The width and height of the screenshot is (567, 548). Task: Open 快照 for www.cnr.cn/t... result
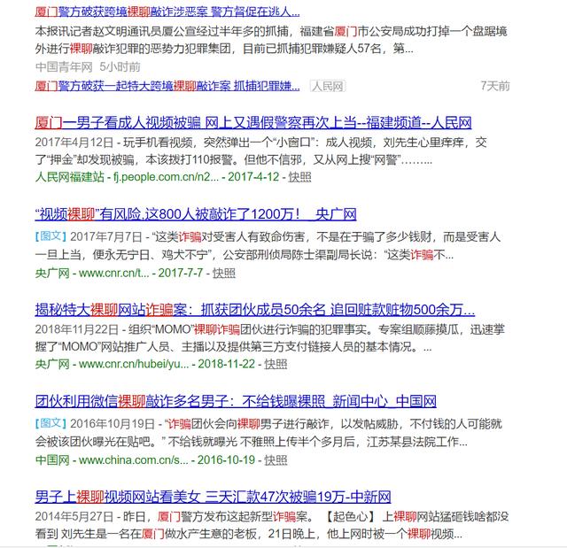tap(224, 273)
